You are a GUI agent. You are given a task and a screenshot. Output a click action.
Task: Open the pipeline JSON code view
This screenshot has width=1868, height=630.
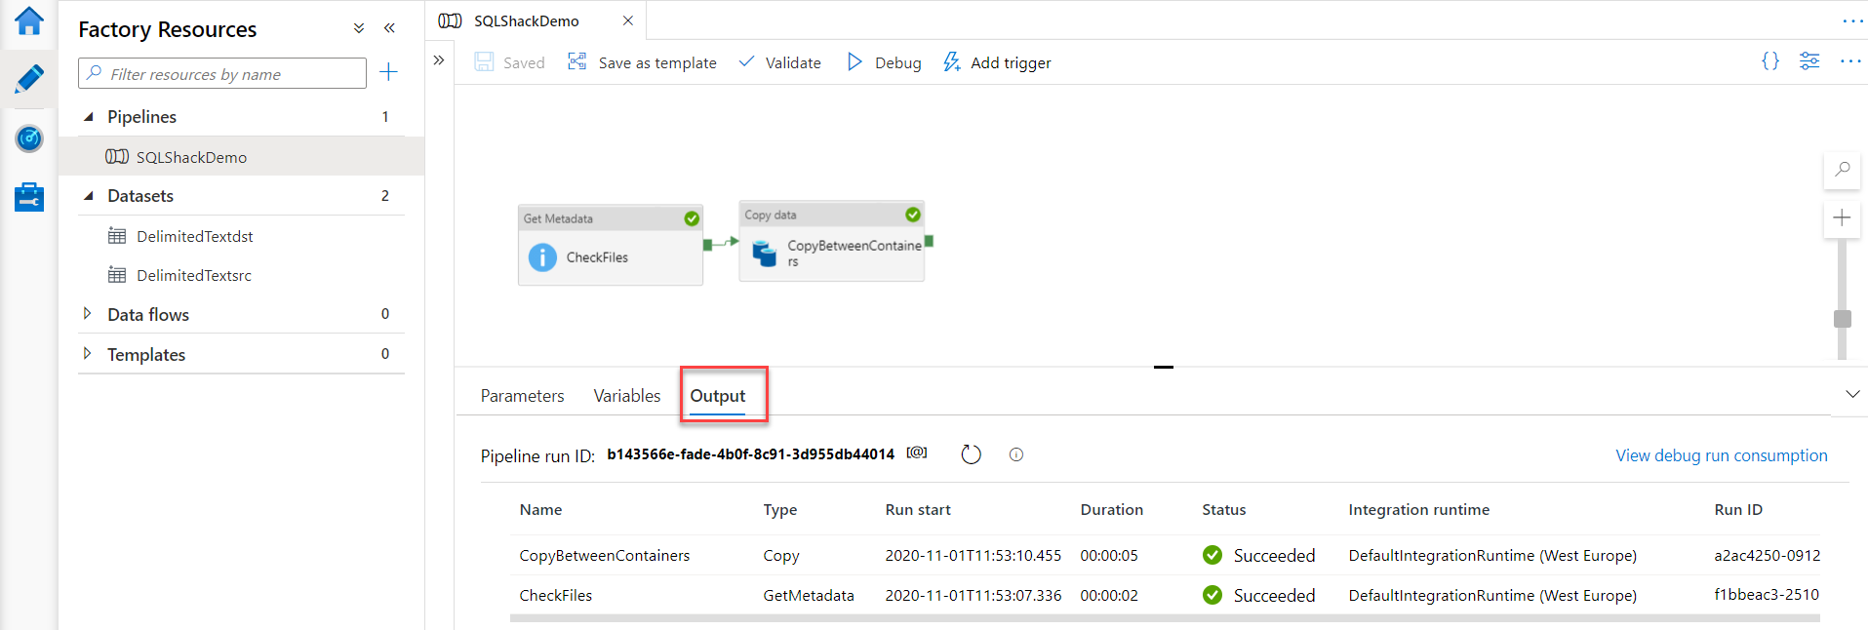pyautogui.click(x=1769, y=61)
